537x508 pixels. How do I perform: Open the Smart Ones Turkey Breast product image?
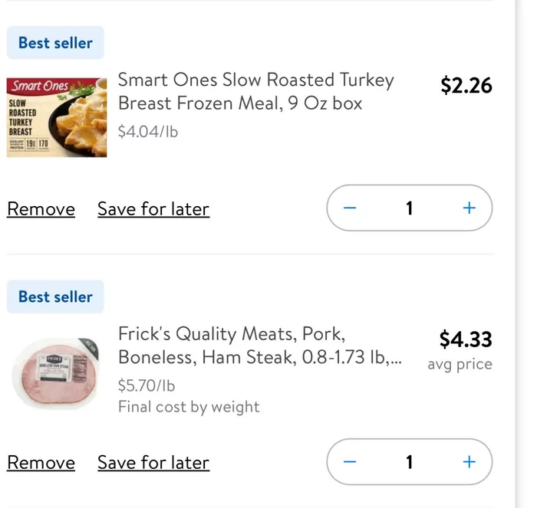[57, 116]
